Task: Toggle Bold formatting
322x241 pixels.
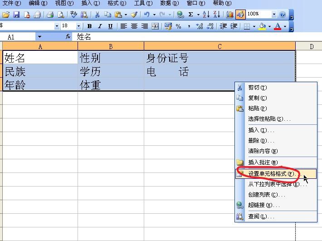Action: pos(89,26)
